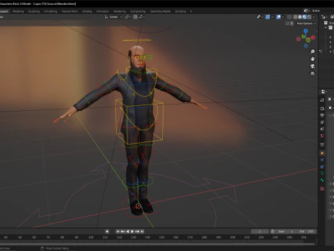334x251 pixels.
Task: Open the World properties tab
Action: (322, 136)
